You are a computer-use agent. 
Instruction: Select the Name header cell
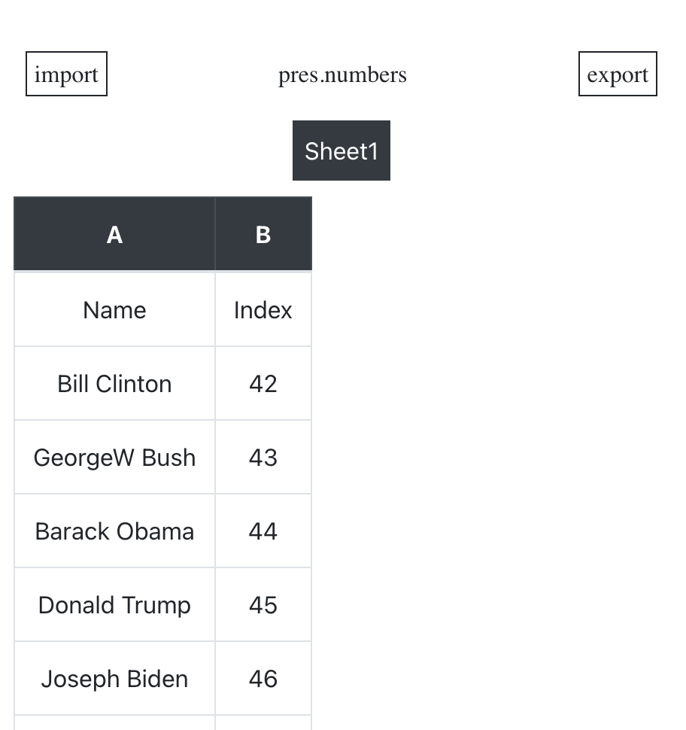point(114,310)
